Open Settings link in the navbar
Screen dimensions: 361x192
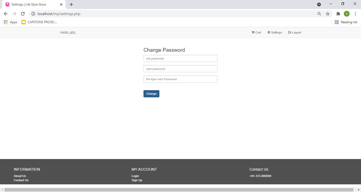tap(275, 32)
